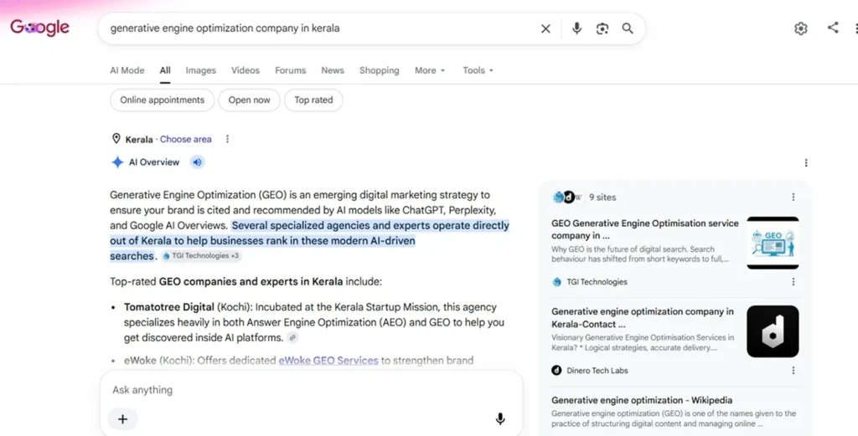Open the Shopping tab
The width and height of the screenshot is (858, 436).
[x=380, y=70]
